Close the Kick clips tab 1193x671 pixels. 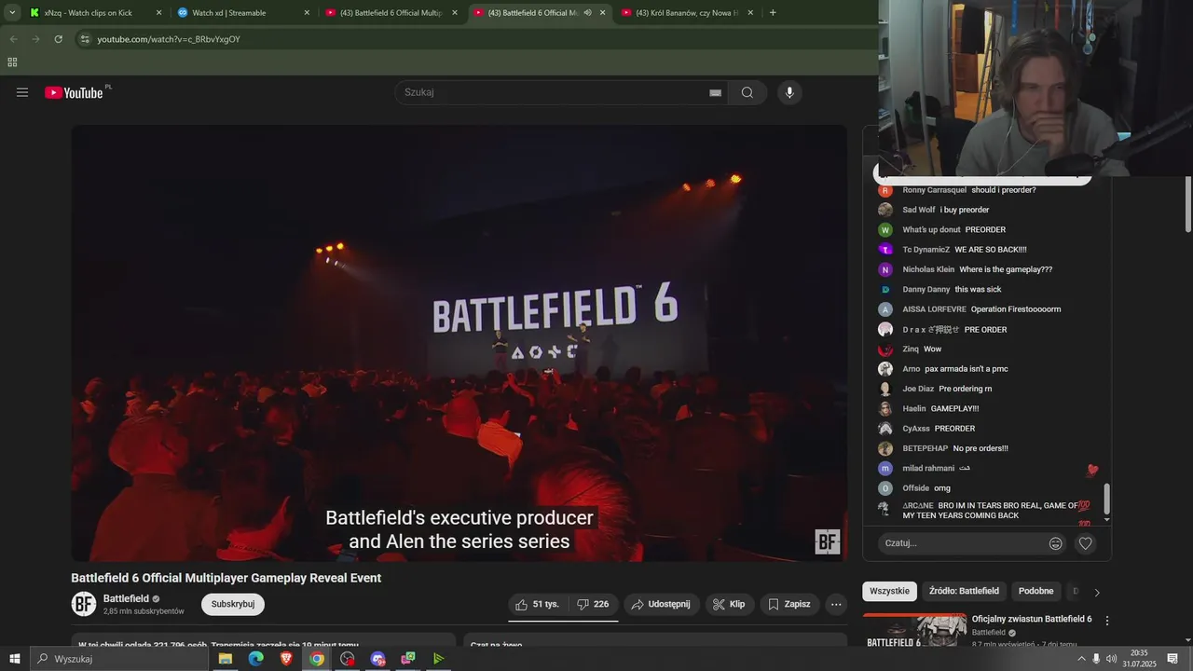158,13
